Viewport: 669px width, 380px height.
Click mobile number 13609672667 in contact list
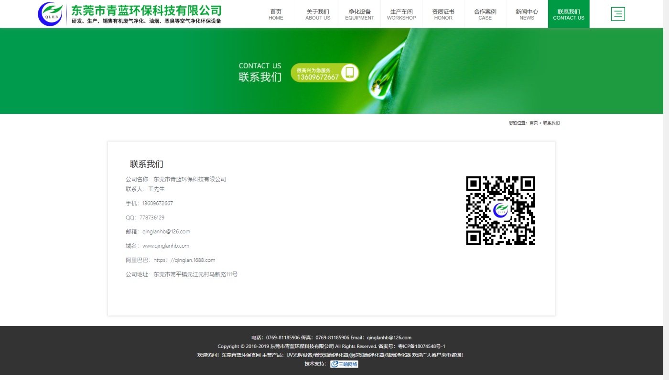[x=158, y=203]
